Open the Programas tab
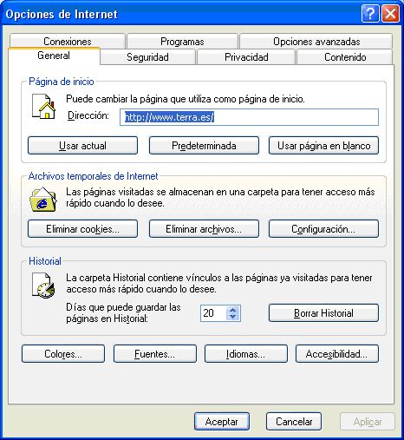The width and height of the screenshot is (404, 440). (x=182, y=41)
